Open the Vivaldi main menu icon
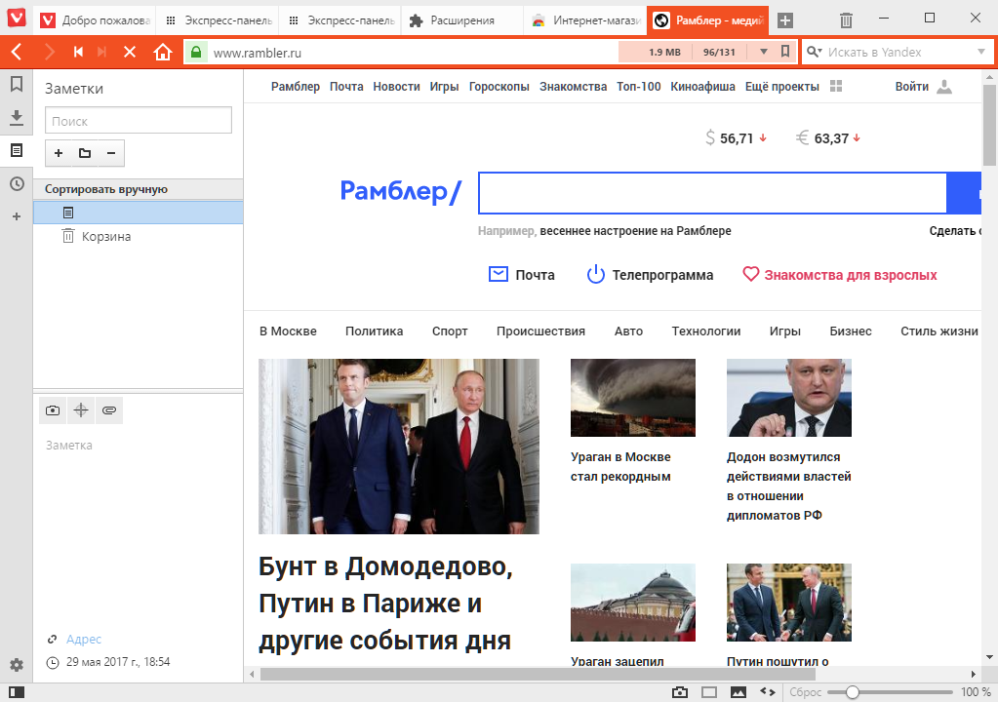 pyautogui.click(x=16, y=19)
